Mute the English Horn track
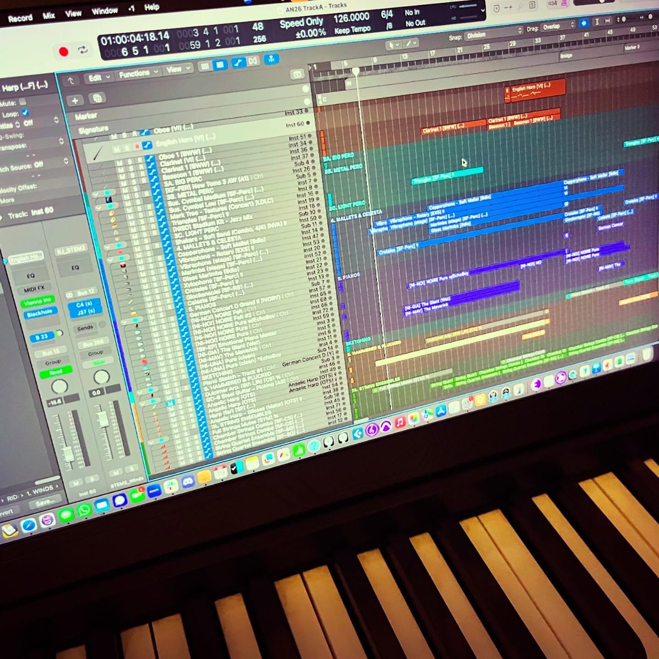This screenshot has width=659, height=659. pyautogui.click(x=117, y=150)
